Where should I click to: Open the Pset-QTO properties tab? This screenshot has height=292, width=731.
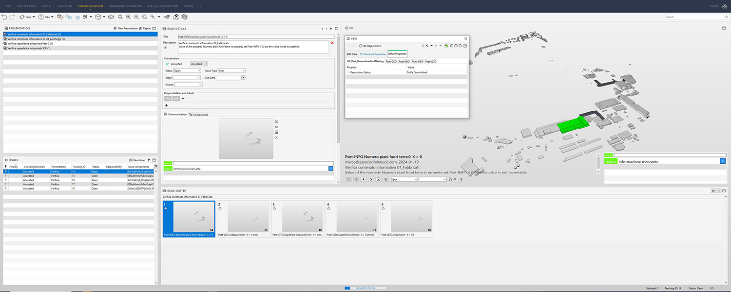pos(430,62)
